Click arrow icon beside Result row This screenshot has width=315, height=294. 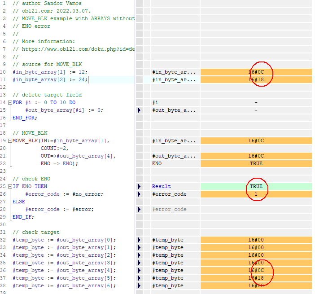point(139,186)
